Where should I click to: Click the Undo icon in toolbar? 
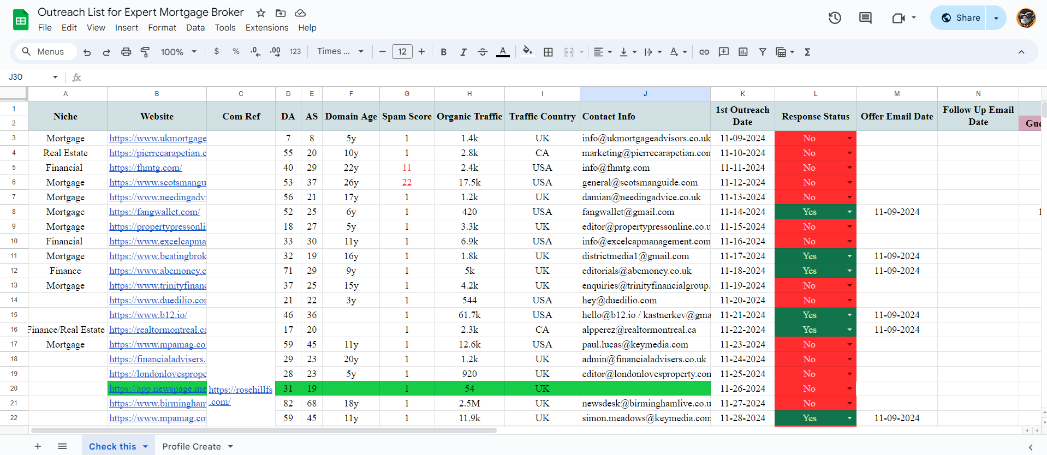click(87, 52)
